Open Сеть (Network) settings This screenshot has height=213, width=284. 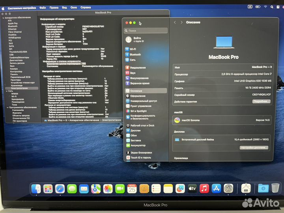click(130, 60)
